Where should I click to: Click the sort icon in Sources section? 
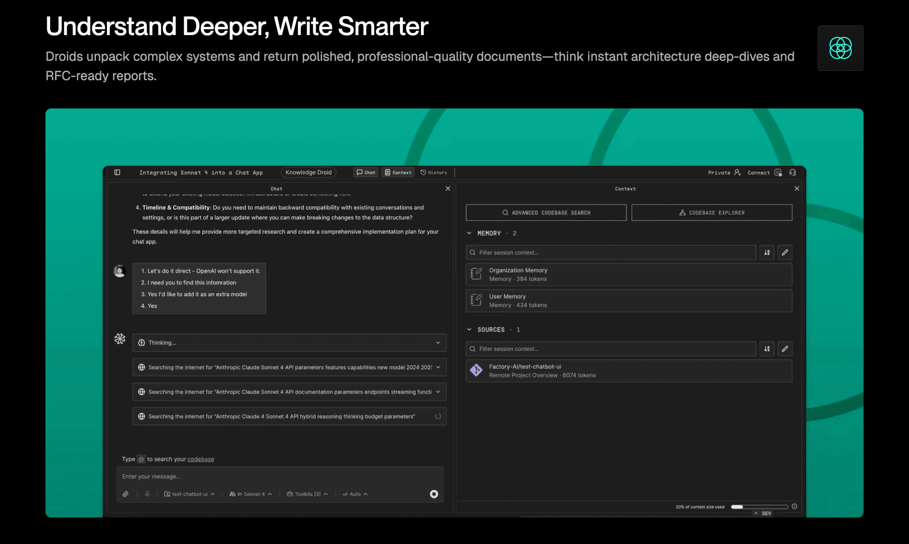(767, 349)
